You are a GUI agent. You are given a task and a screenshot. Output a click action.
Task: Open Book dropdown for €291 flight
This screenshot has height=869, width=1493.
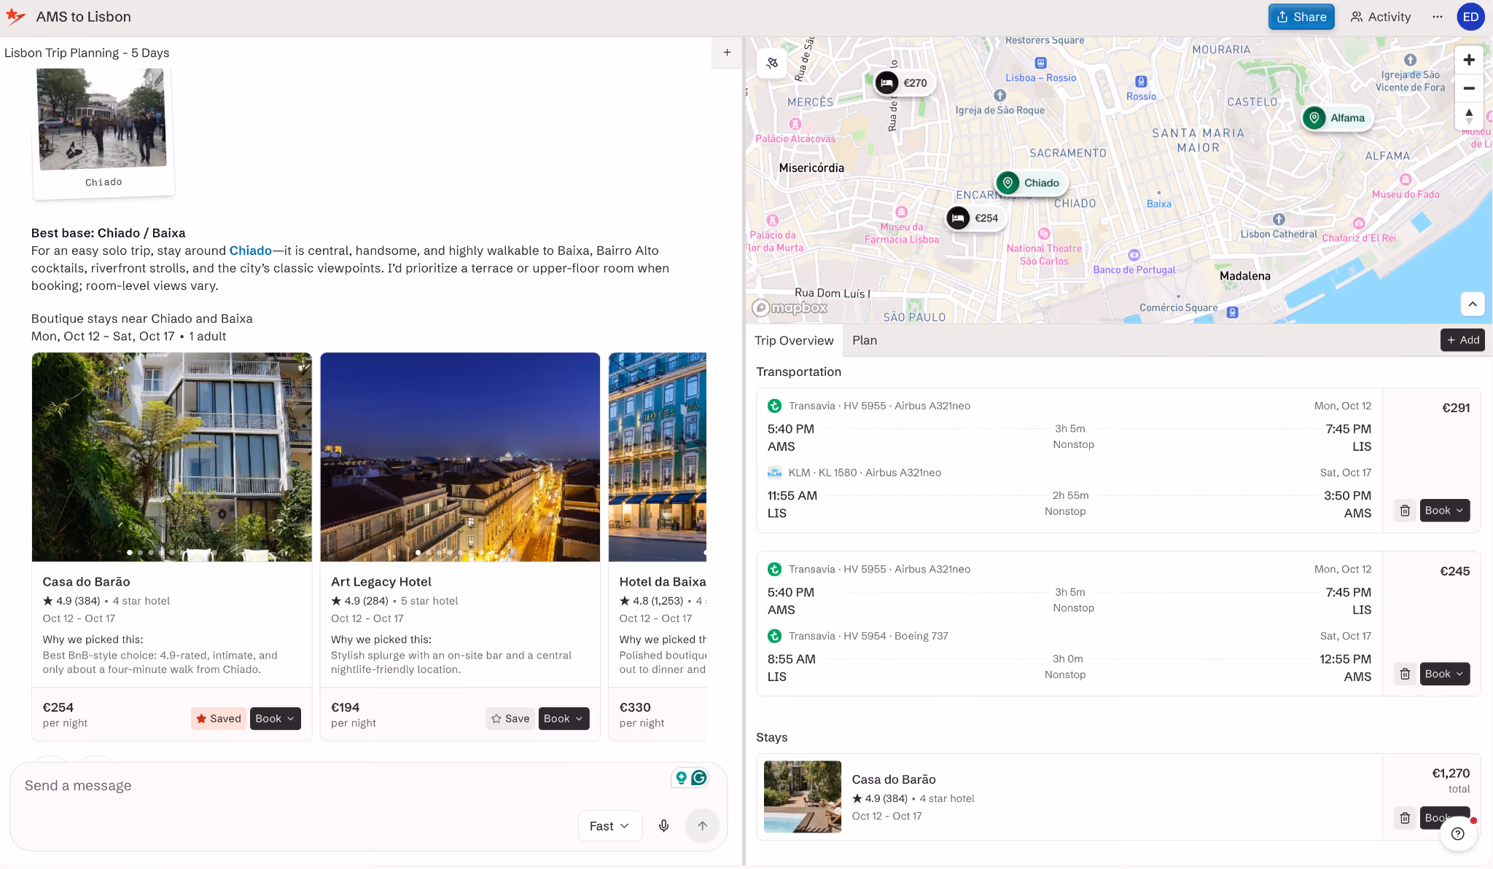(1444, 511)
